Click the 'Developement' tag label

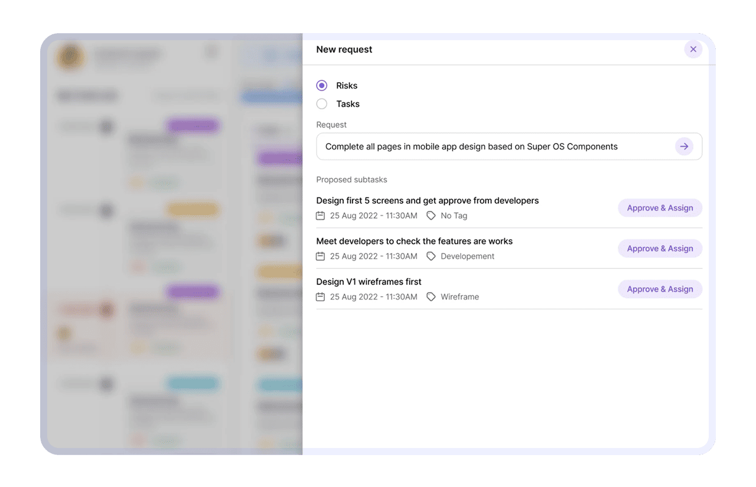coord(468,257)
